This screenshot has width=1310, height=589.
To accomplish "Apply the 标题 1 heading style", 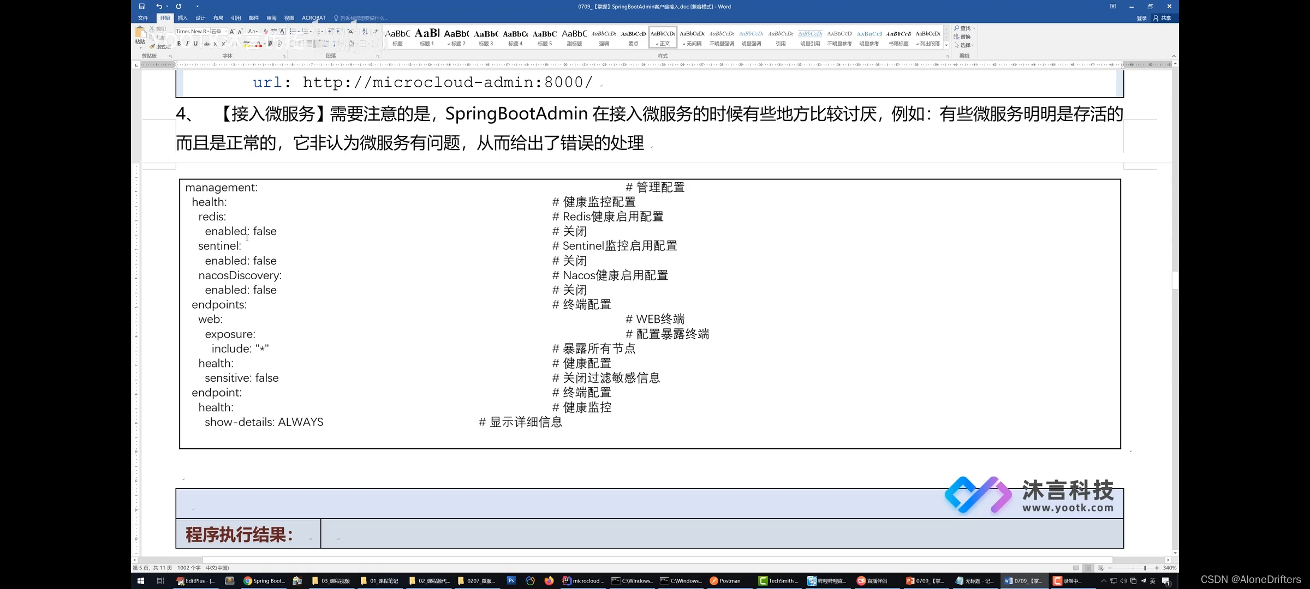I will pyautogui.click(x=427, y=37).
